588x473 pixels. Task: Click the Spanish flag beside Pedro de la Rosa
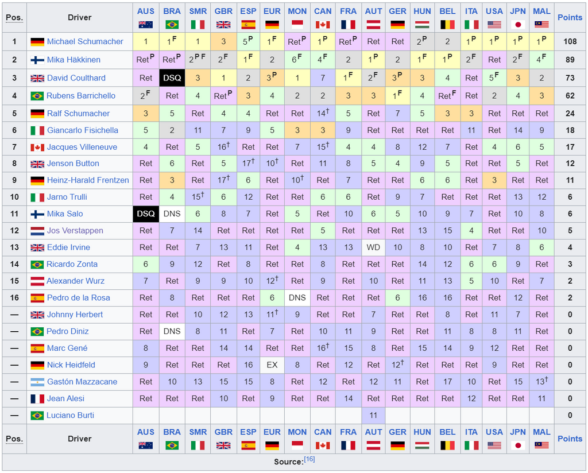pos(37,298)
